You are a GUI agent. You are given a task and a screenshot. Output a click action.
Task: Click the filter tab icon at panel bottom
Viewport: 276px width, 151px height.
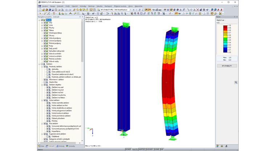tap(226, 146)
